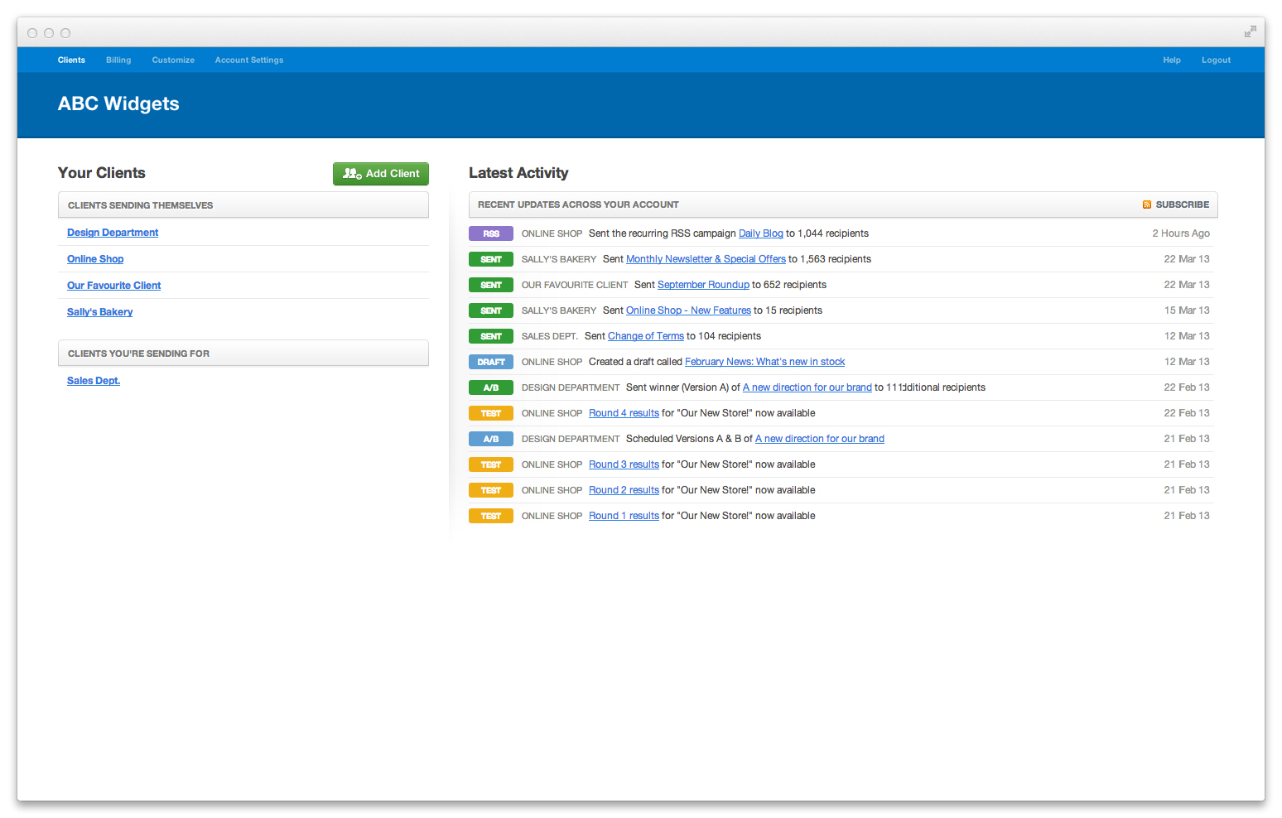Click the green A/B badge for sent winner

click(x=491, y=387)
